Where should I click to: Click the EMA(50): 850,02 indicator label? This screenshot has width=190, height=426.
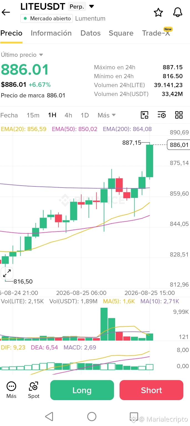75,129
